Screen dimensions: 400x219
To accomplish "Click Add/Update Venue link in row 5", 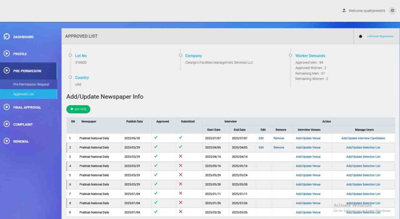I will point(308,175).
